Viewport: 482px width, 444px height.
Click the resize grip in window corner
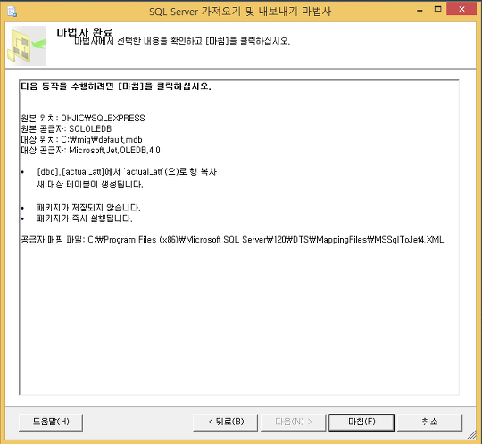[471, 435]
